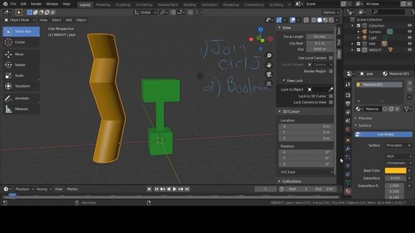Screen dimensions: 415x233
Task: Activate the Select Box tool
Action: [21, 32]
